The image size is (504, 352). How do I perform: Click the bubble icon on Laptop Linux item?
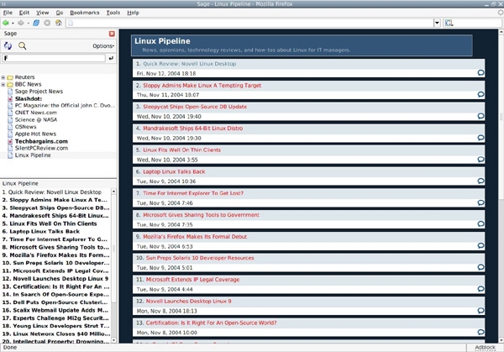coord(480,181)
